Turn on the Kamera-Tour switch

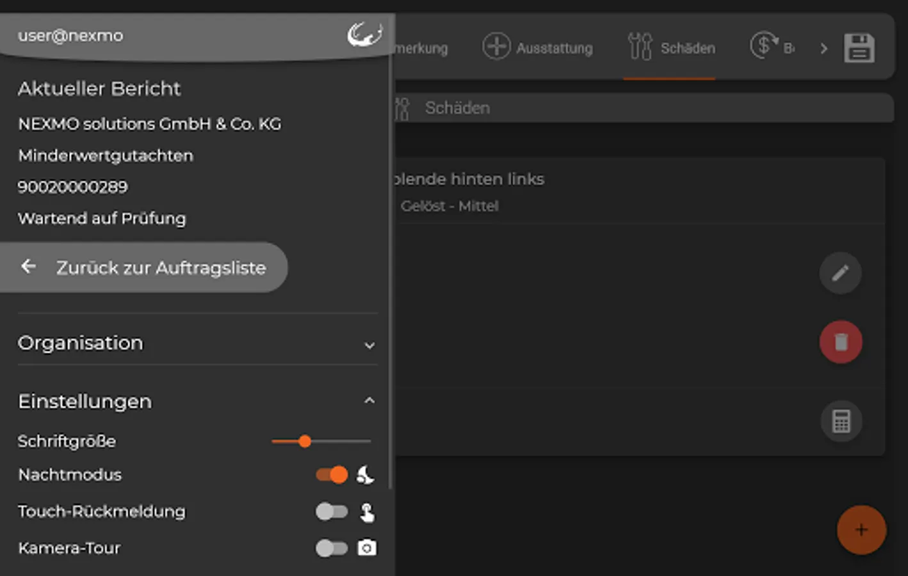coord(332,548)
